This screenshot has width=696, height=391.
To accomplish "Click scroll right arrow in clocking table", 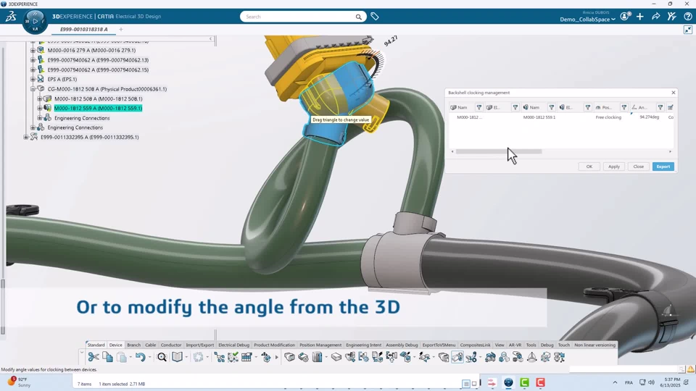I will (670, 151).
